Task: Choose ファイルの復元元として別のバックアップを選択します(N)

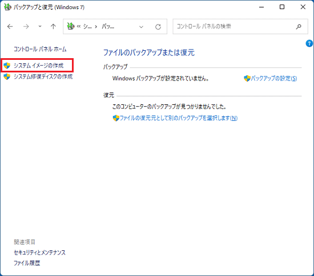Action: (x=179, y=118)
